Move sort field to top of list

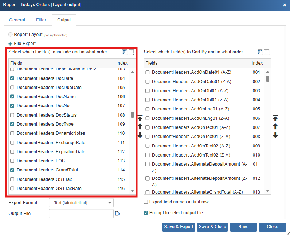pyautogui.click(x=275, y=118)
